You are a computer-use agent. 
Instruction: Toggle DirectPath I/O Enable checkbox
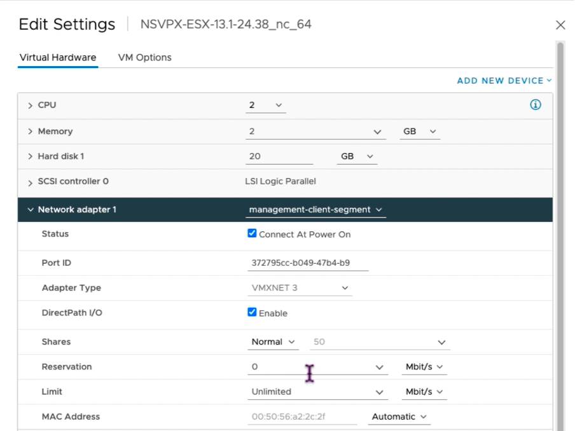(x=252, y=312)
